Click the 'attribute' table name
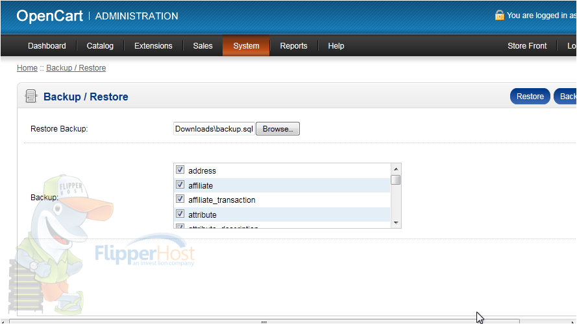Viewport: 577px width, 324px height. click(202, 215)
